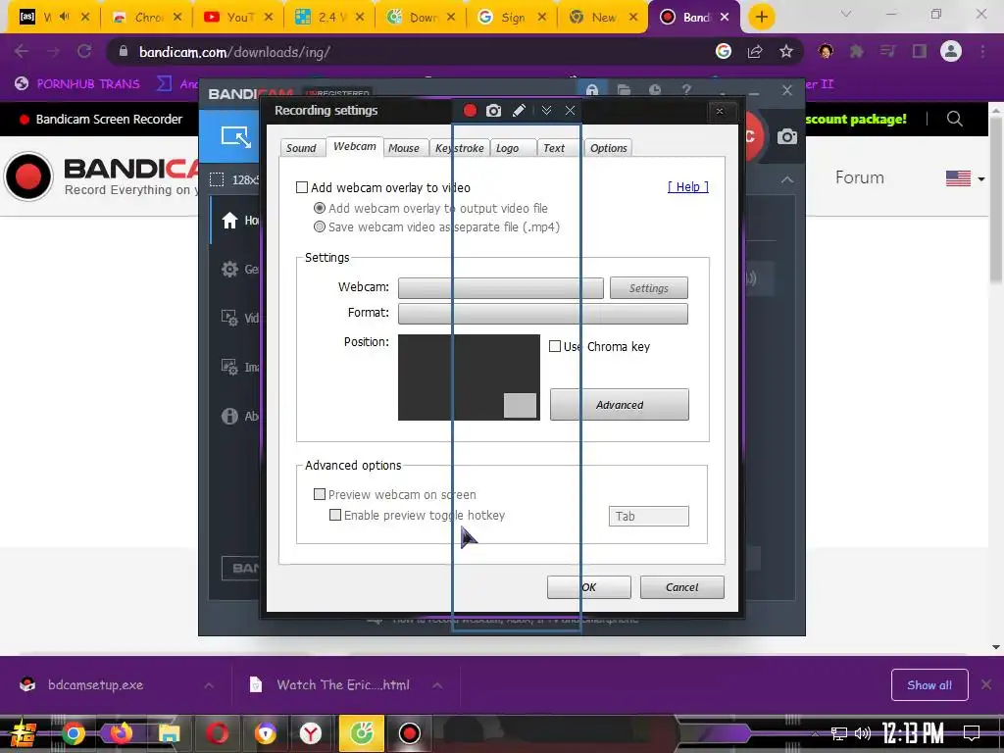
Task: Check Enable preview toggle hotkey
Action: coord(335,515)
